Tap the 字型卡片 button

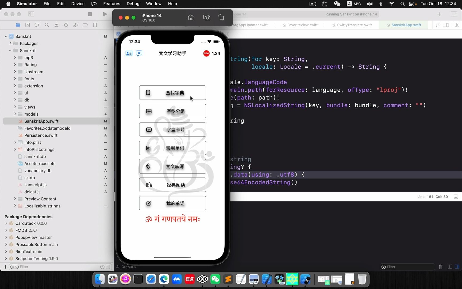coord(172,130)
